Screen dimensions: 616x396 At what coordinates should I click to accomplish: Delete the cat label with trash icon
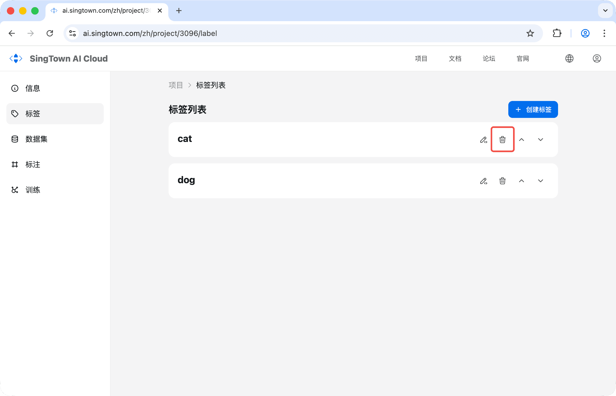502,139
